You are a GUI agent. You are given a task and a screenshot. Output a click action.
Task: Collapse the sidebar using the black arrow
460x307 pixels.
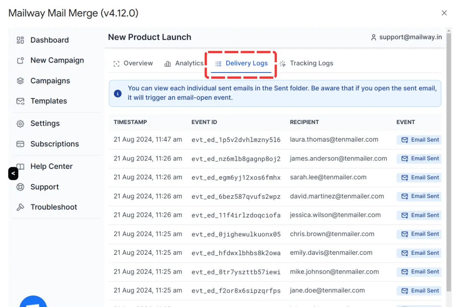coord(13,173)
